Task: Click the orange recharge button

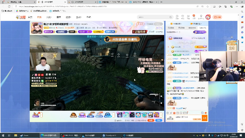Action: coord(151,120)
